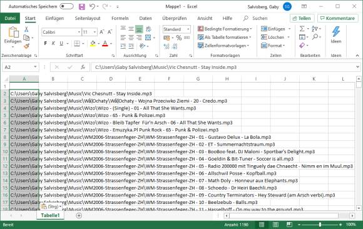The image size is (363, 229).
Task: Click the Teilen button
Action: pyautogui.click(x=302, y=18)
